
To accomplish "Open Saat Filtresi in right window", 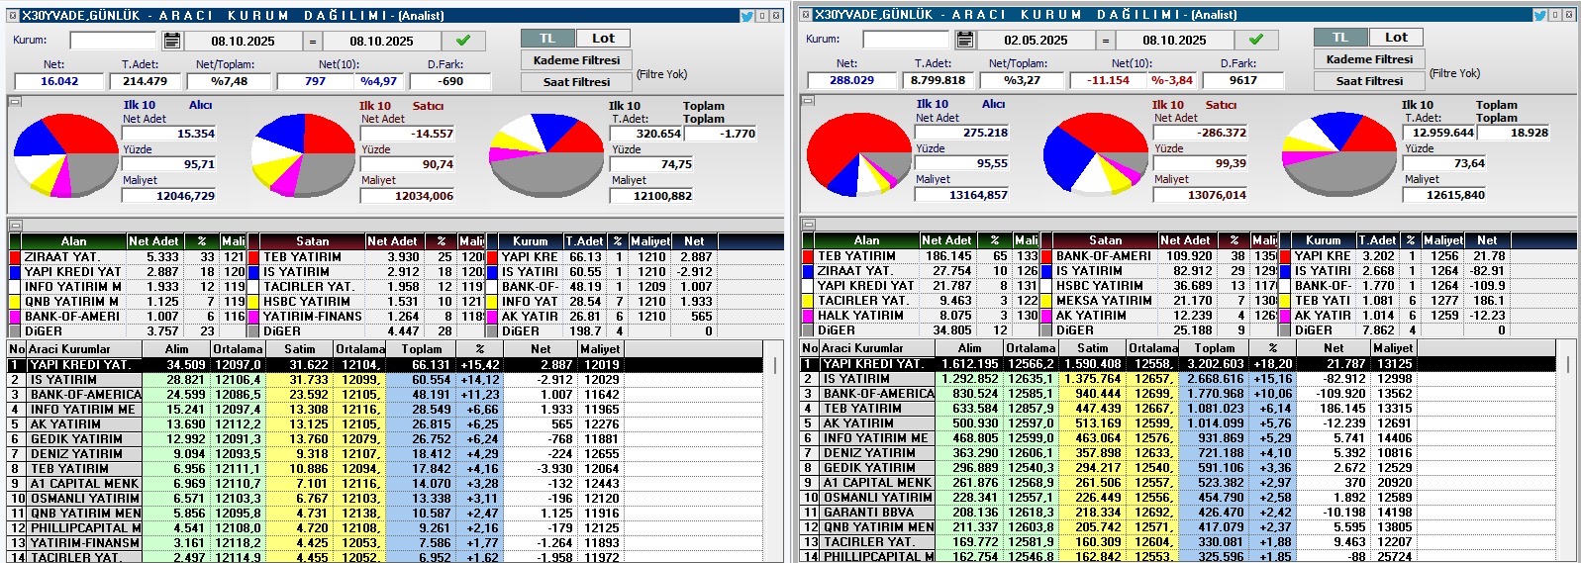I will point(1369,81).
